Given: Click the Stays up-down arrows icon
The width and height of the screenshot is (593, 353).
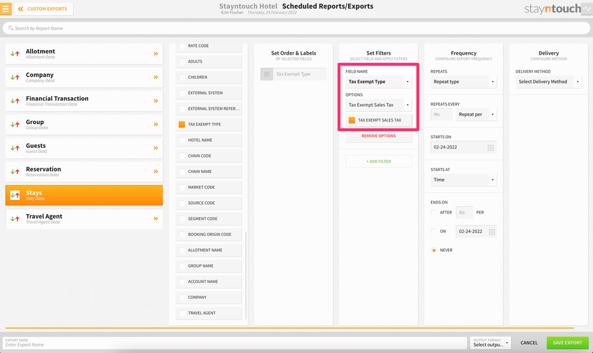Looking at the screenshot, I should 15,195.
